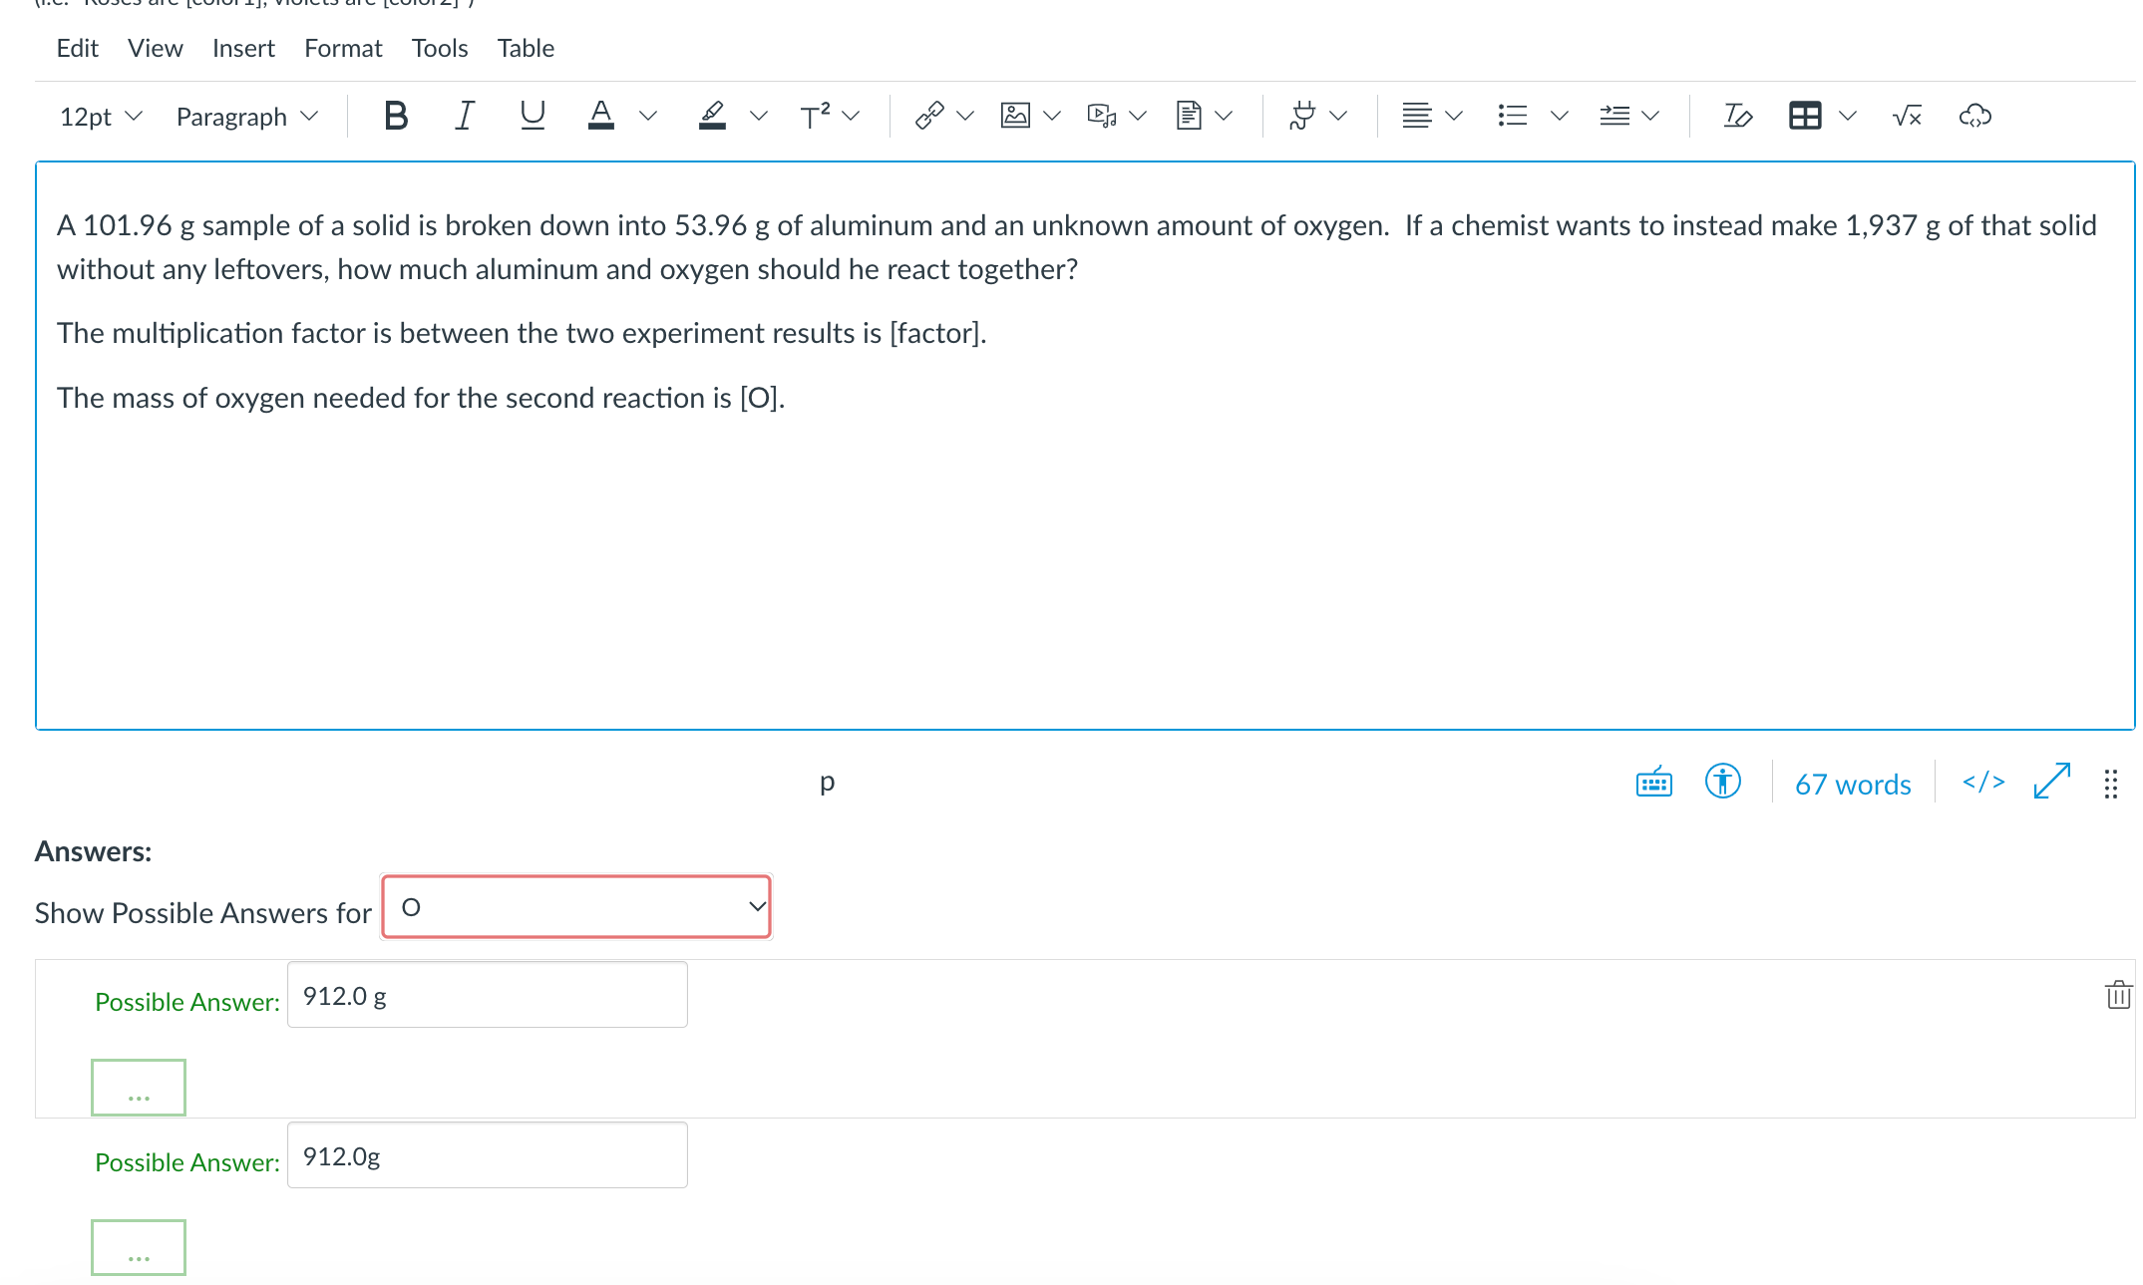
Task: Switch to the HTML code editor
Action: [1982, 783]
